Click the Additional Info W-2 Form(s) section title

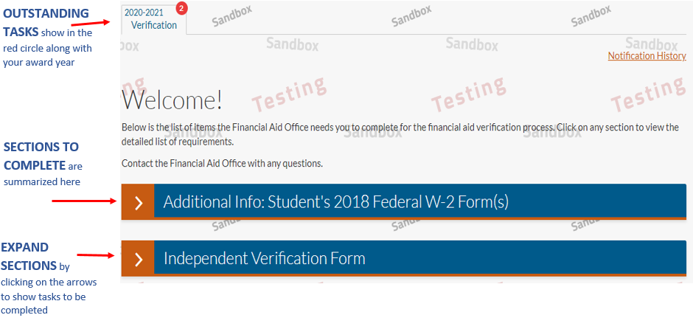point(336,202)
